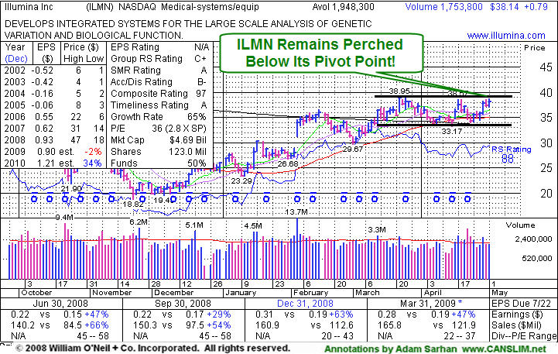Click the 23.29 price label
The image size is (558, 354).
point(241,181)
